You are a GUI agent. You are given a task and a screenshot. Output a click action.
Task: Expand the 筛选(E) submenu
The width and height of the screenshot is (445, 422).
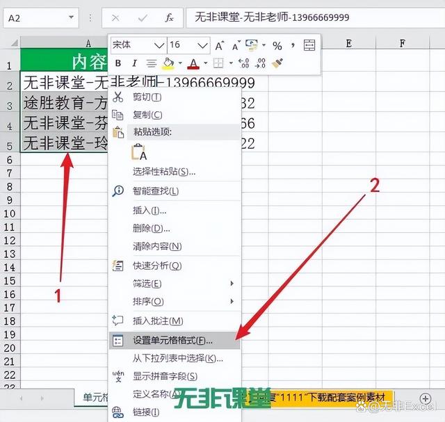(175, 284)
